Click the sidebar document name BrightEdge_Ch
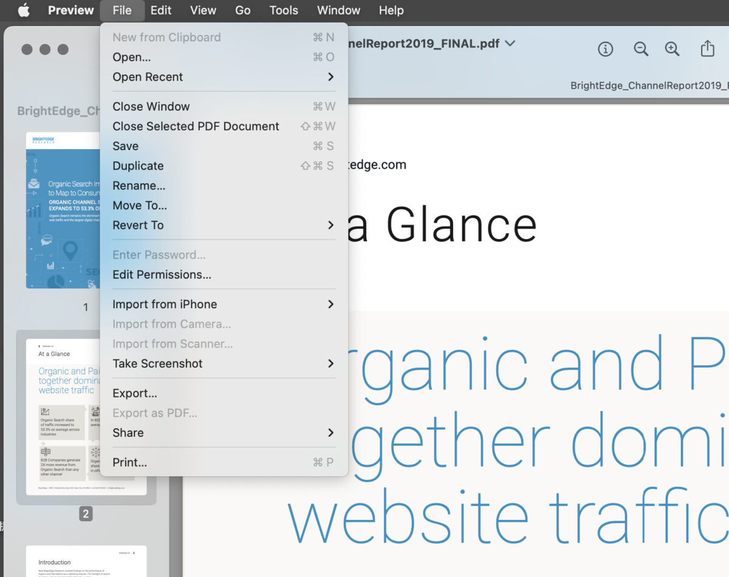729x577 pixels. pos(59,111)
